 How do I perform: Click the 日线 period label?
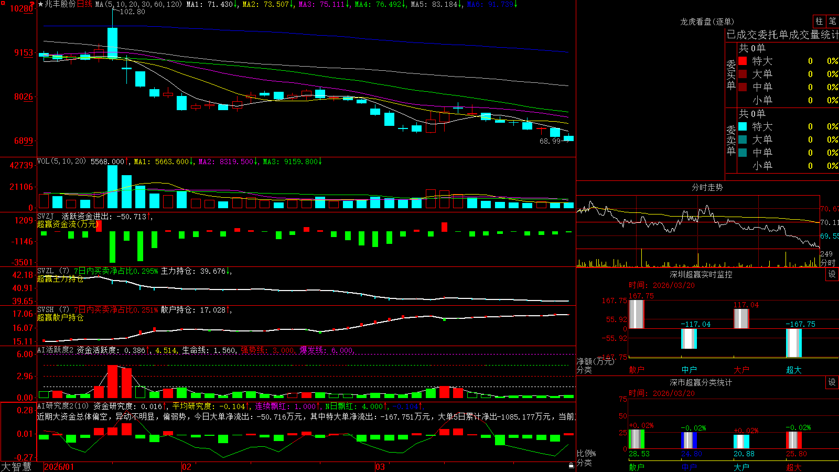(84, 4)
